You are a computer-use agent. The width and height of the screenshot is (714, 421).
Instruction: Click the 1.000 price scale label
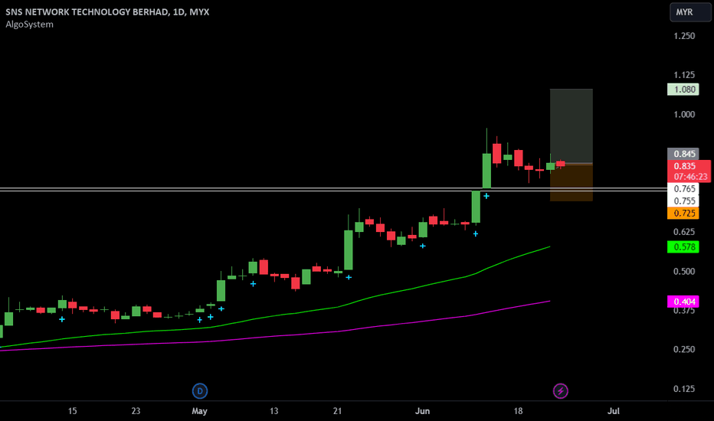(684, 114)
